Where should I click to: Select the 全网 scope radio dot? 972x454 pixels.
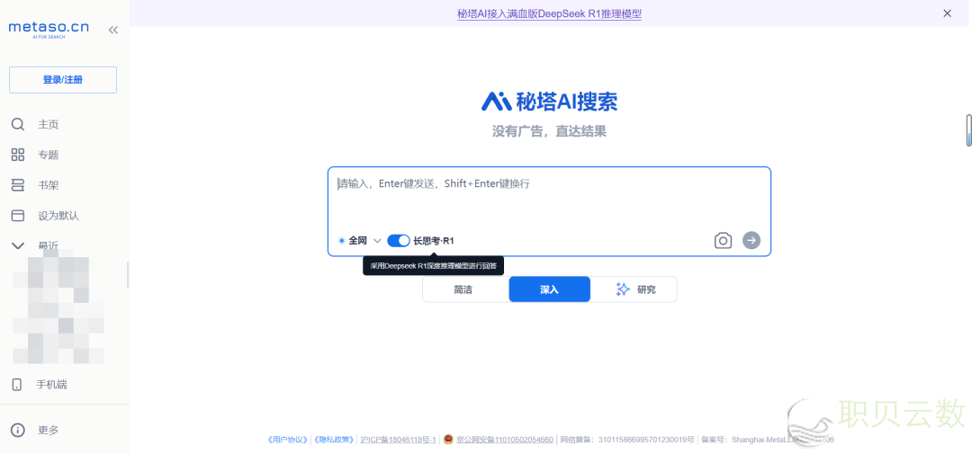(x=342, y=241)
